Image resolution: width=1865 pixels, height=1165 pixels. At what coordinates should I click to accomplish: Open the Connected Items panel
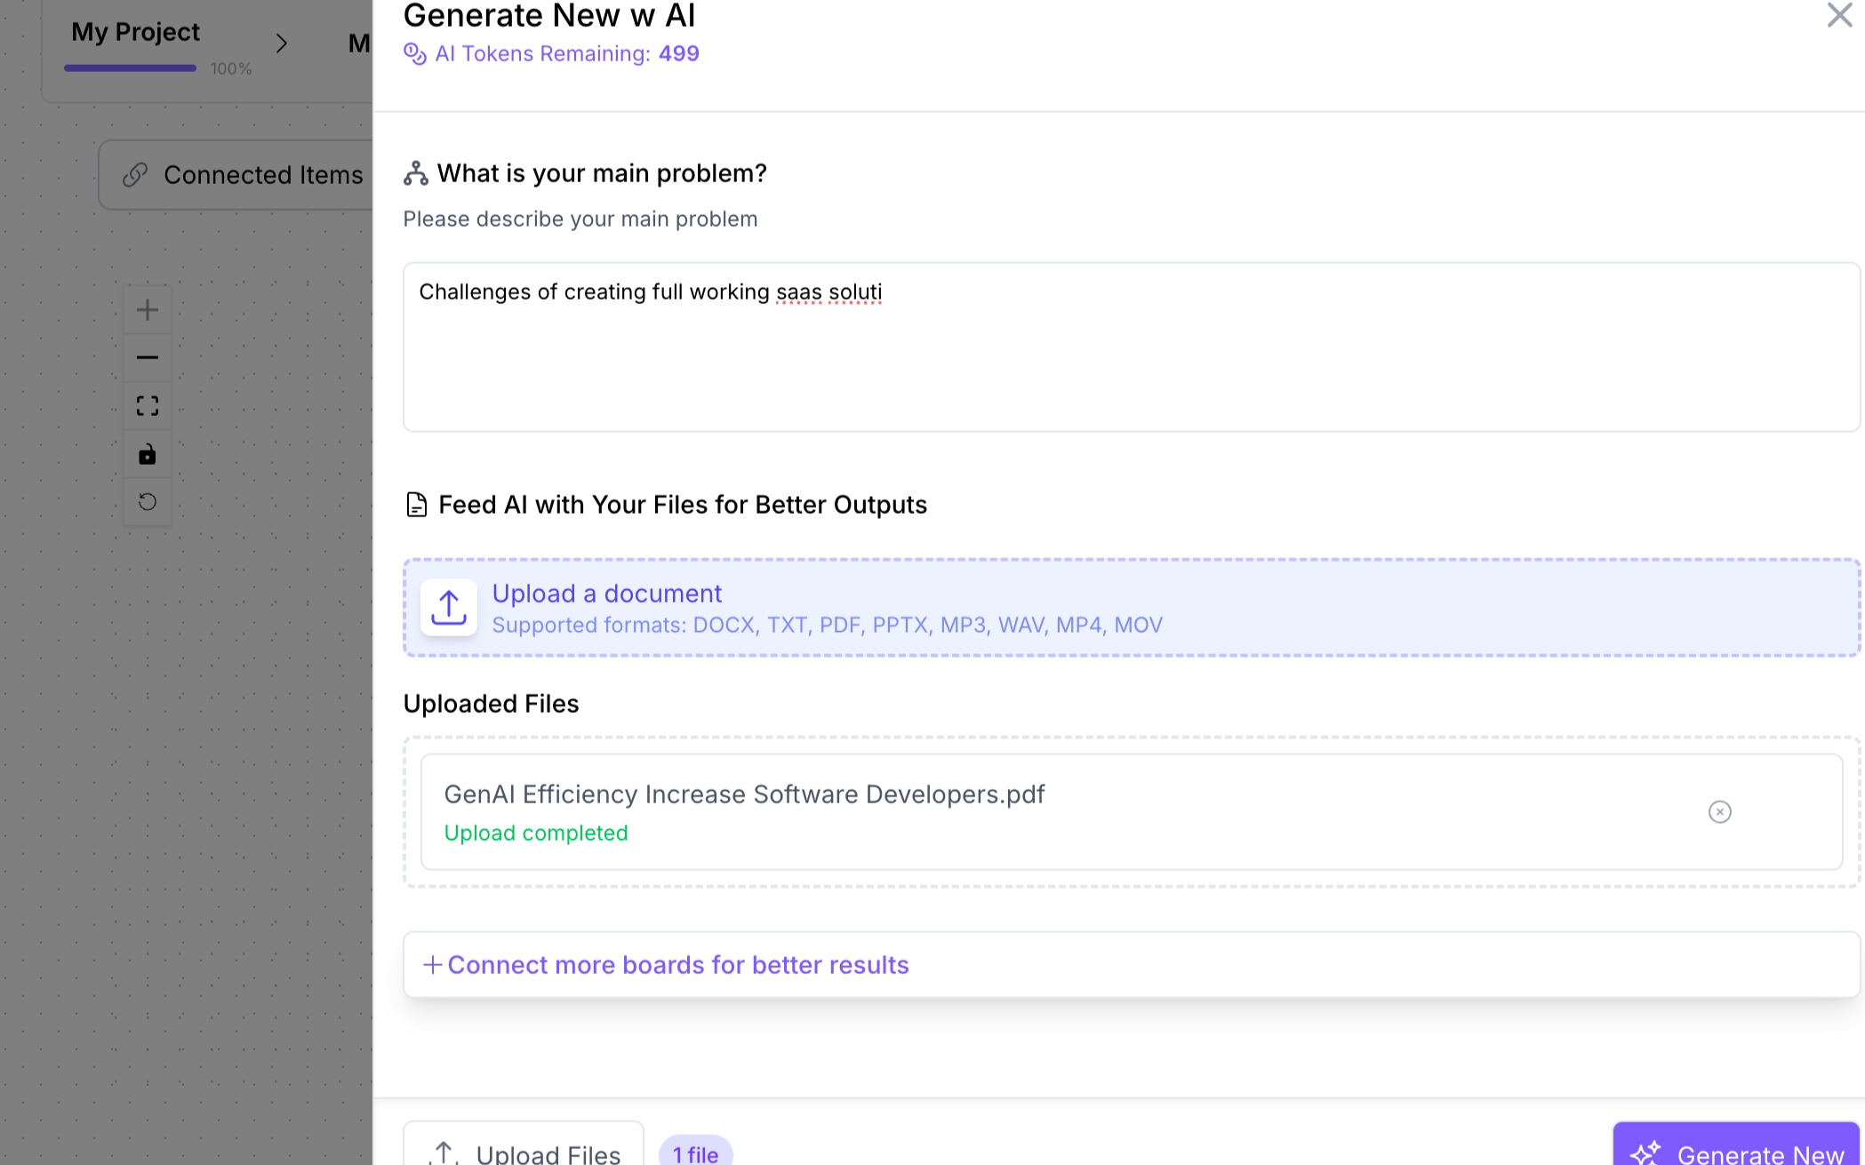tap(262, 175)
